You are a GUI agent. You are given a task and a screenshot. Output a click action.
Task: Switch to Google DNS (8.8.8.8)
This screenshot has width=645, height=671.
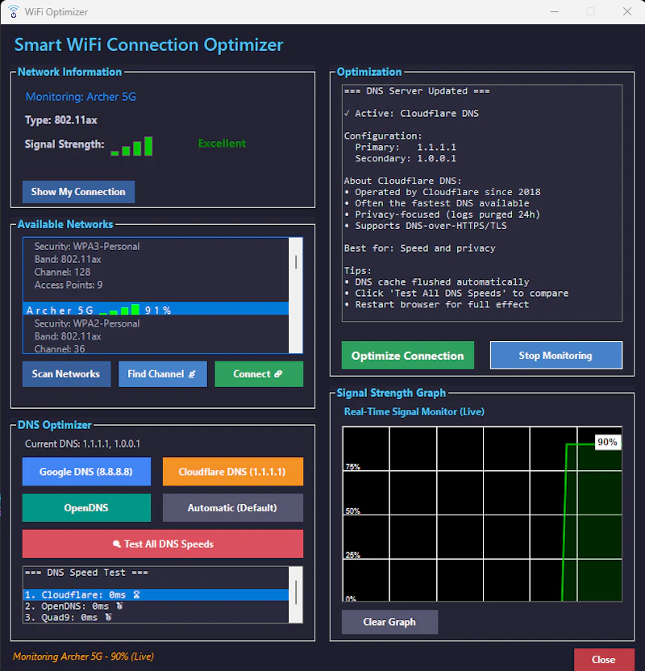tap(86, 472)
